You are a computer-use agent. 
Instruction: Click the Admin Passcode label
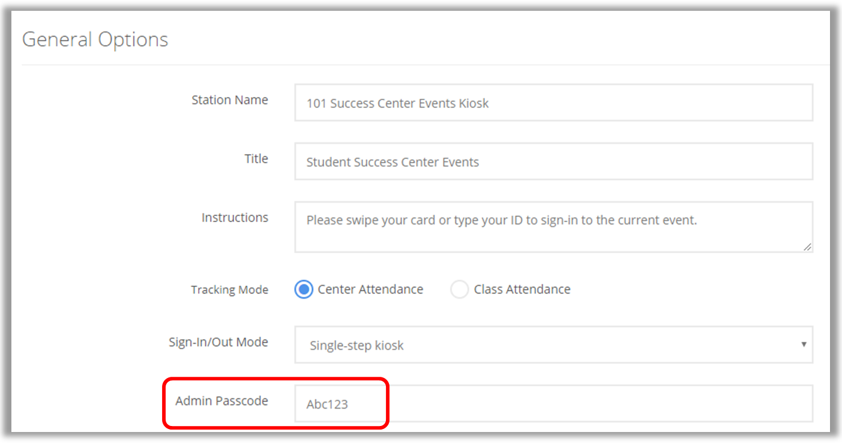pos(221,401)
